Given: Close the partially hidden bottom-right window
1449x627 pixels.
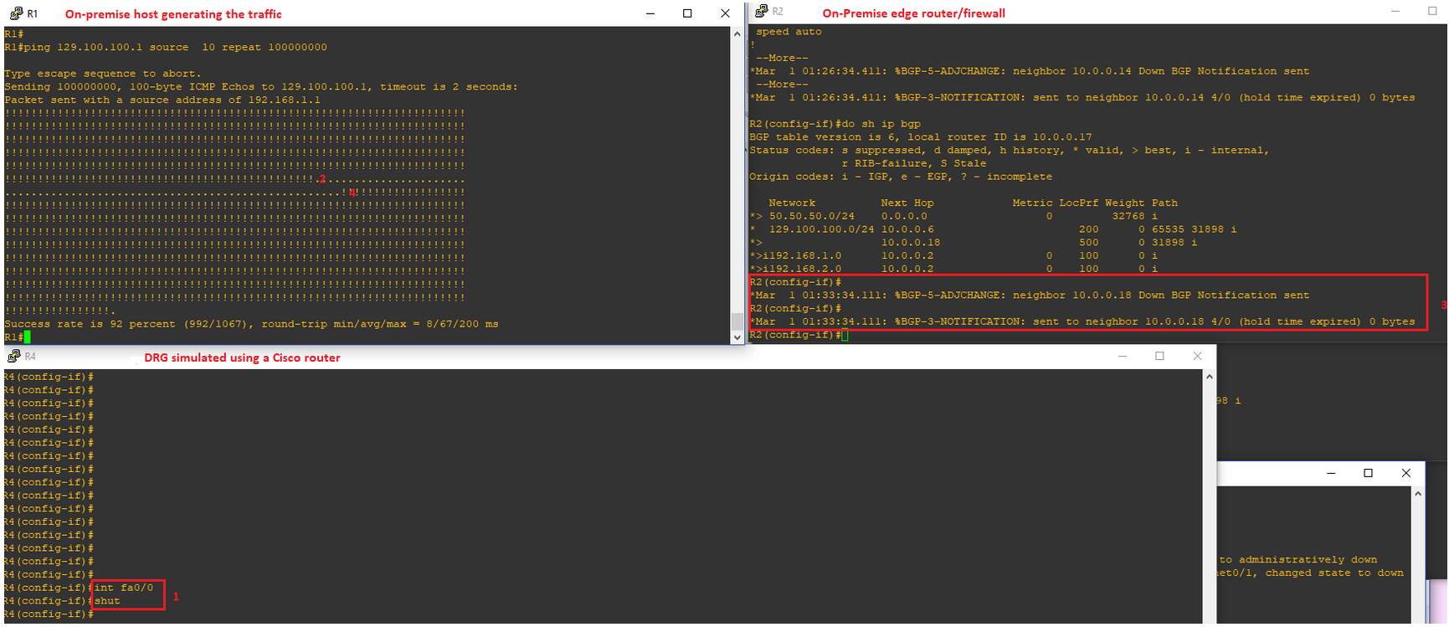Looking at the screenshot, I should click(x=1406, y=473).
